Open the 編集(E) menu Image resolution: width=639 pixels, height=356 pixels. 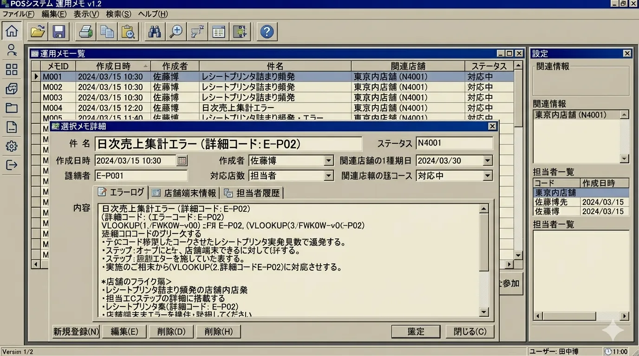(54, 14)
